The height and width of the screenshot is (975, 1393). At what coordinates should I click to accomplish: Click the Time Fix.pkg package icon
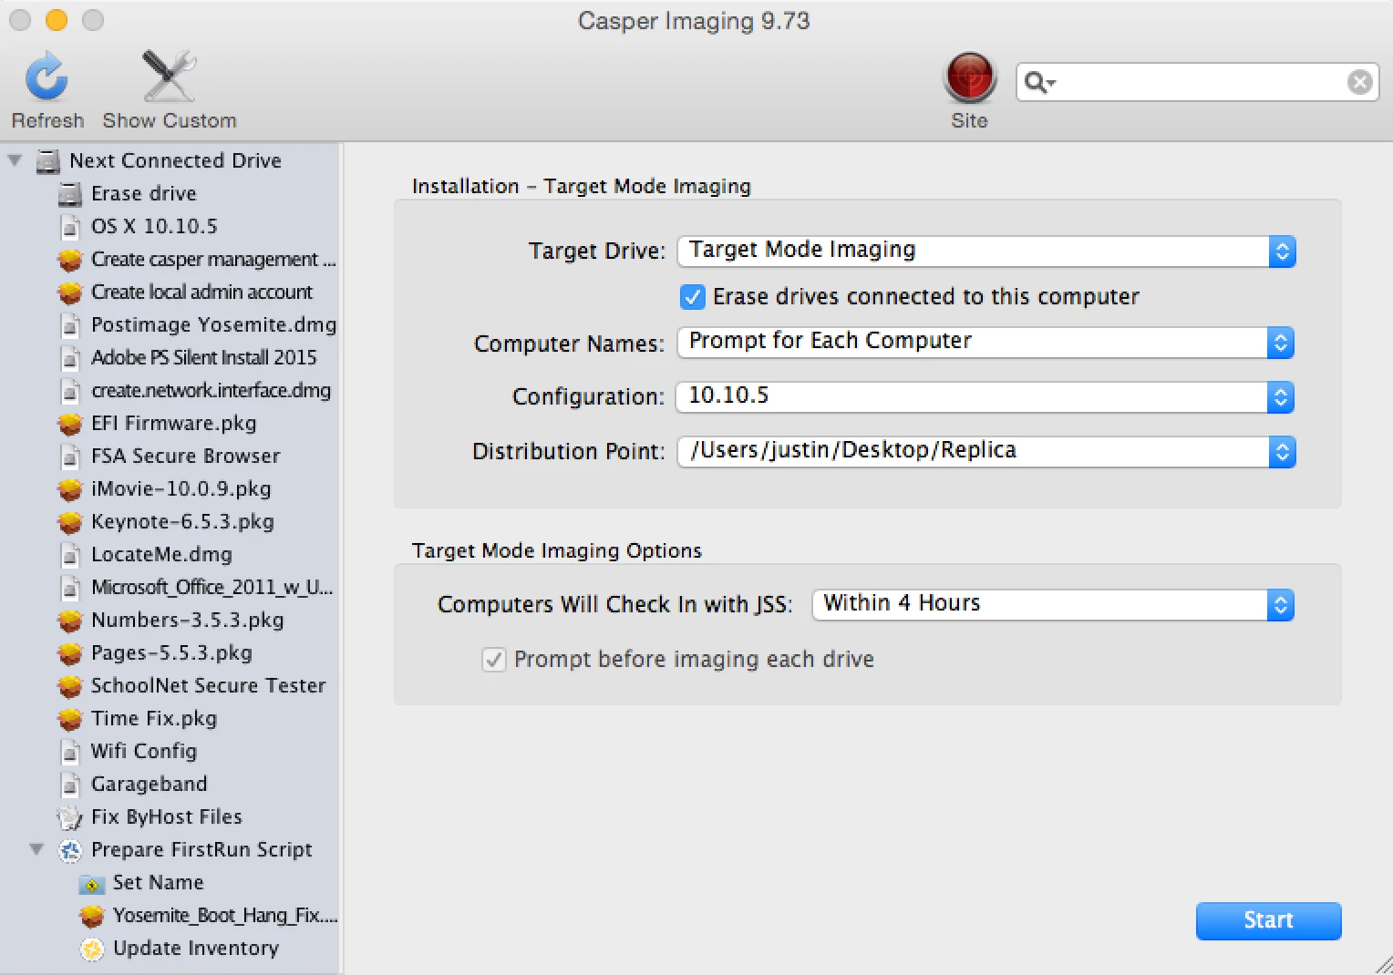[70, 720]
